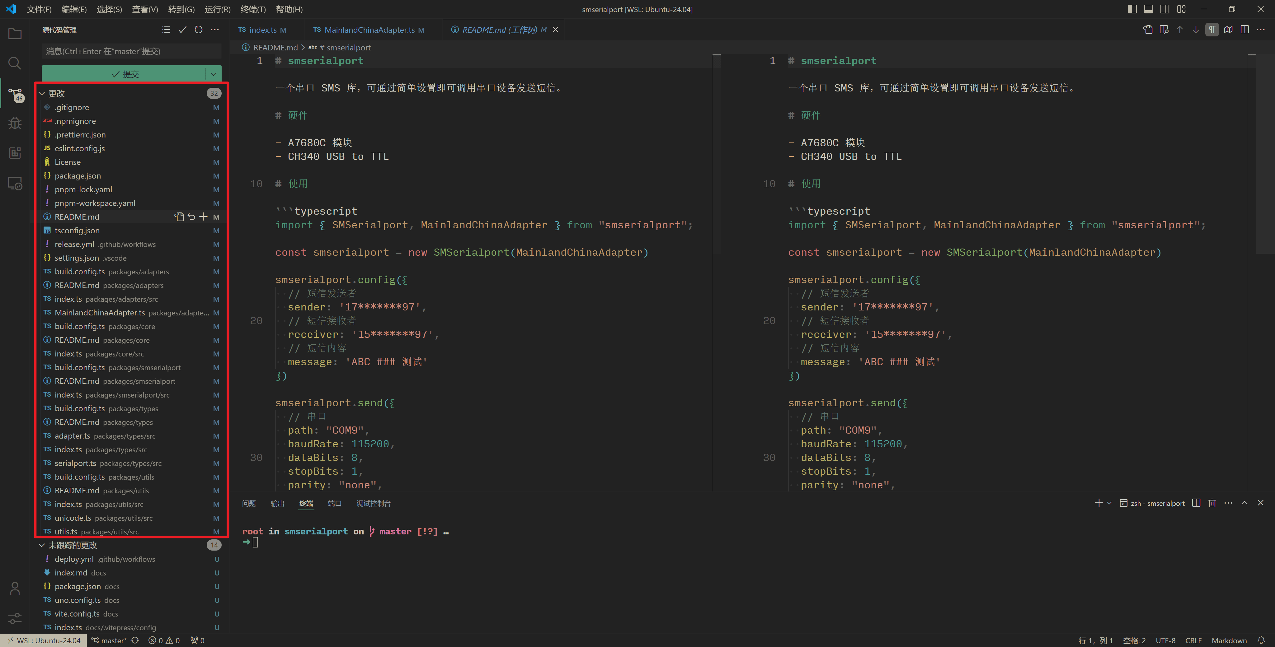The image size is (1275, 647).
Task: Collapse the 更改 changes group
Action: (42, 94)
